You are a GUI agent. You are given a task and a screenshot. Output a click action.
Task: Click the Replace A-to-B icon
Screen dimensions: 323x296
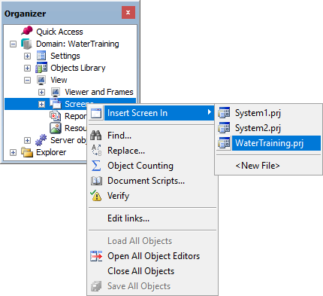tap(96, 151)
